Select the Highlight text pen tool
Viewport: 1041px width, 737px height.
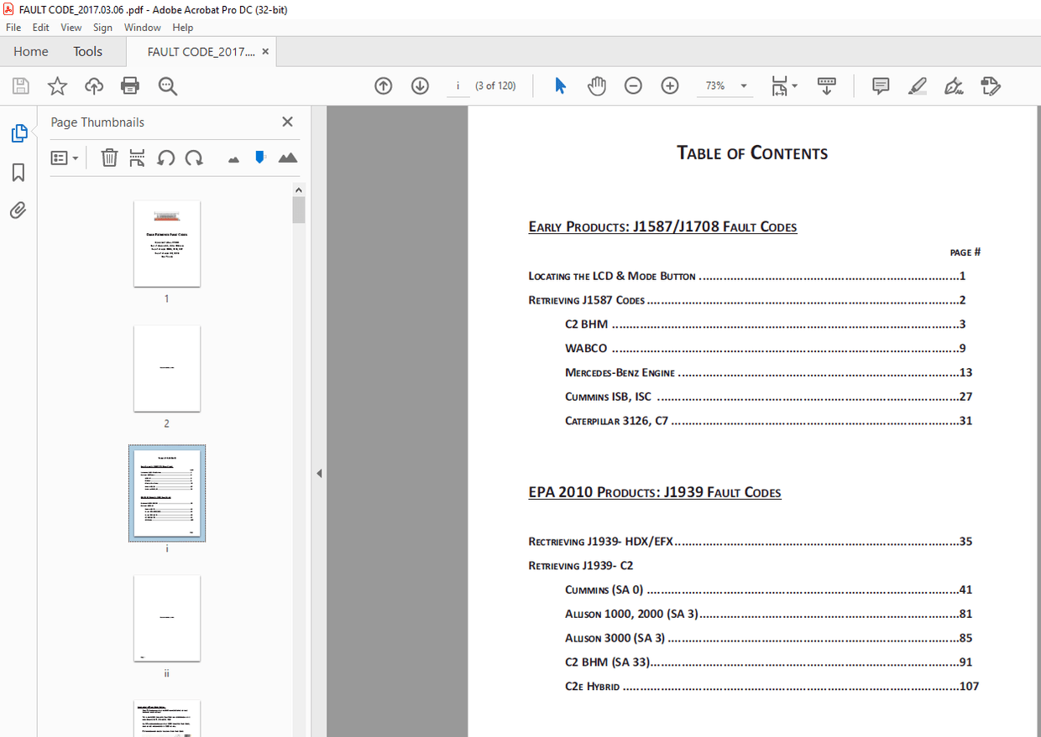[917, 86]
